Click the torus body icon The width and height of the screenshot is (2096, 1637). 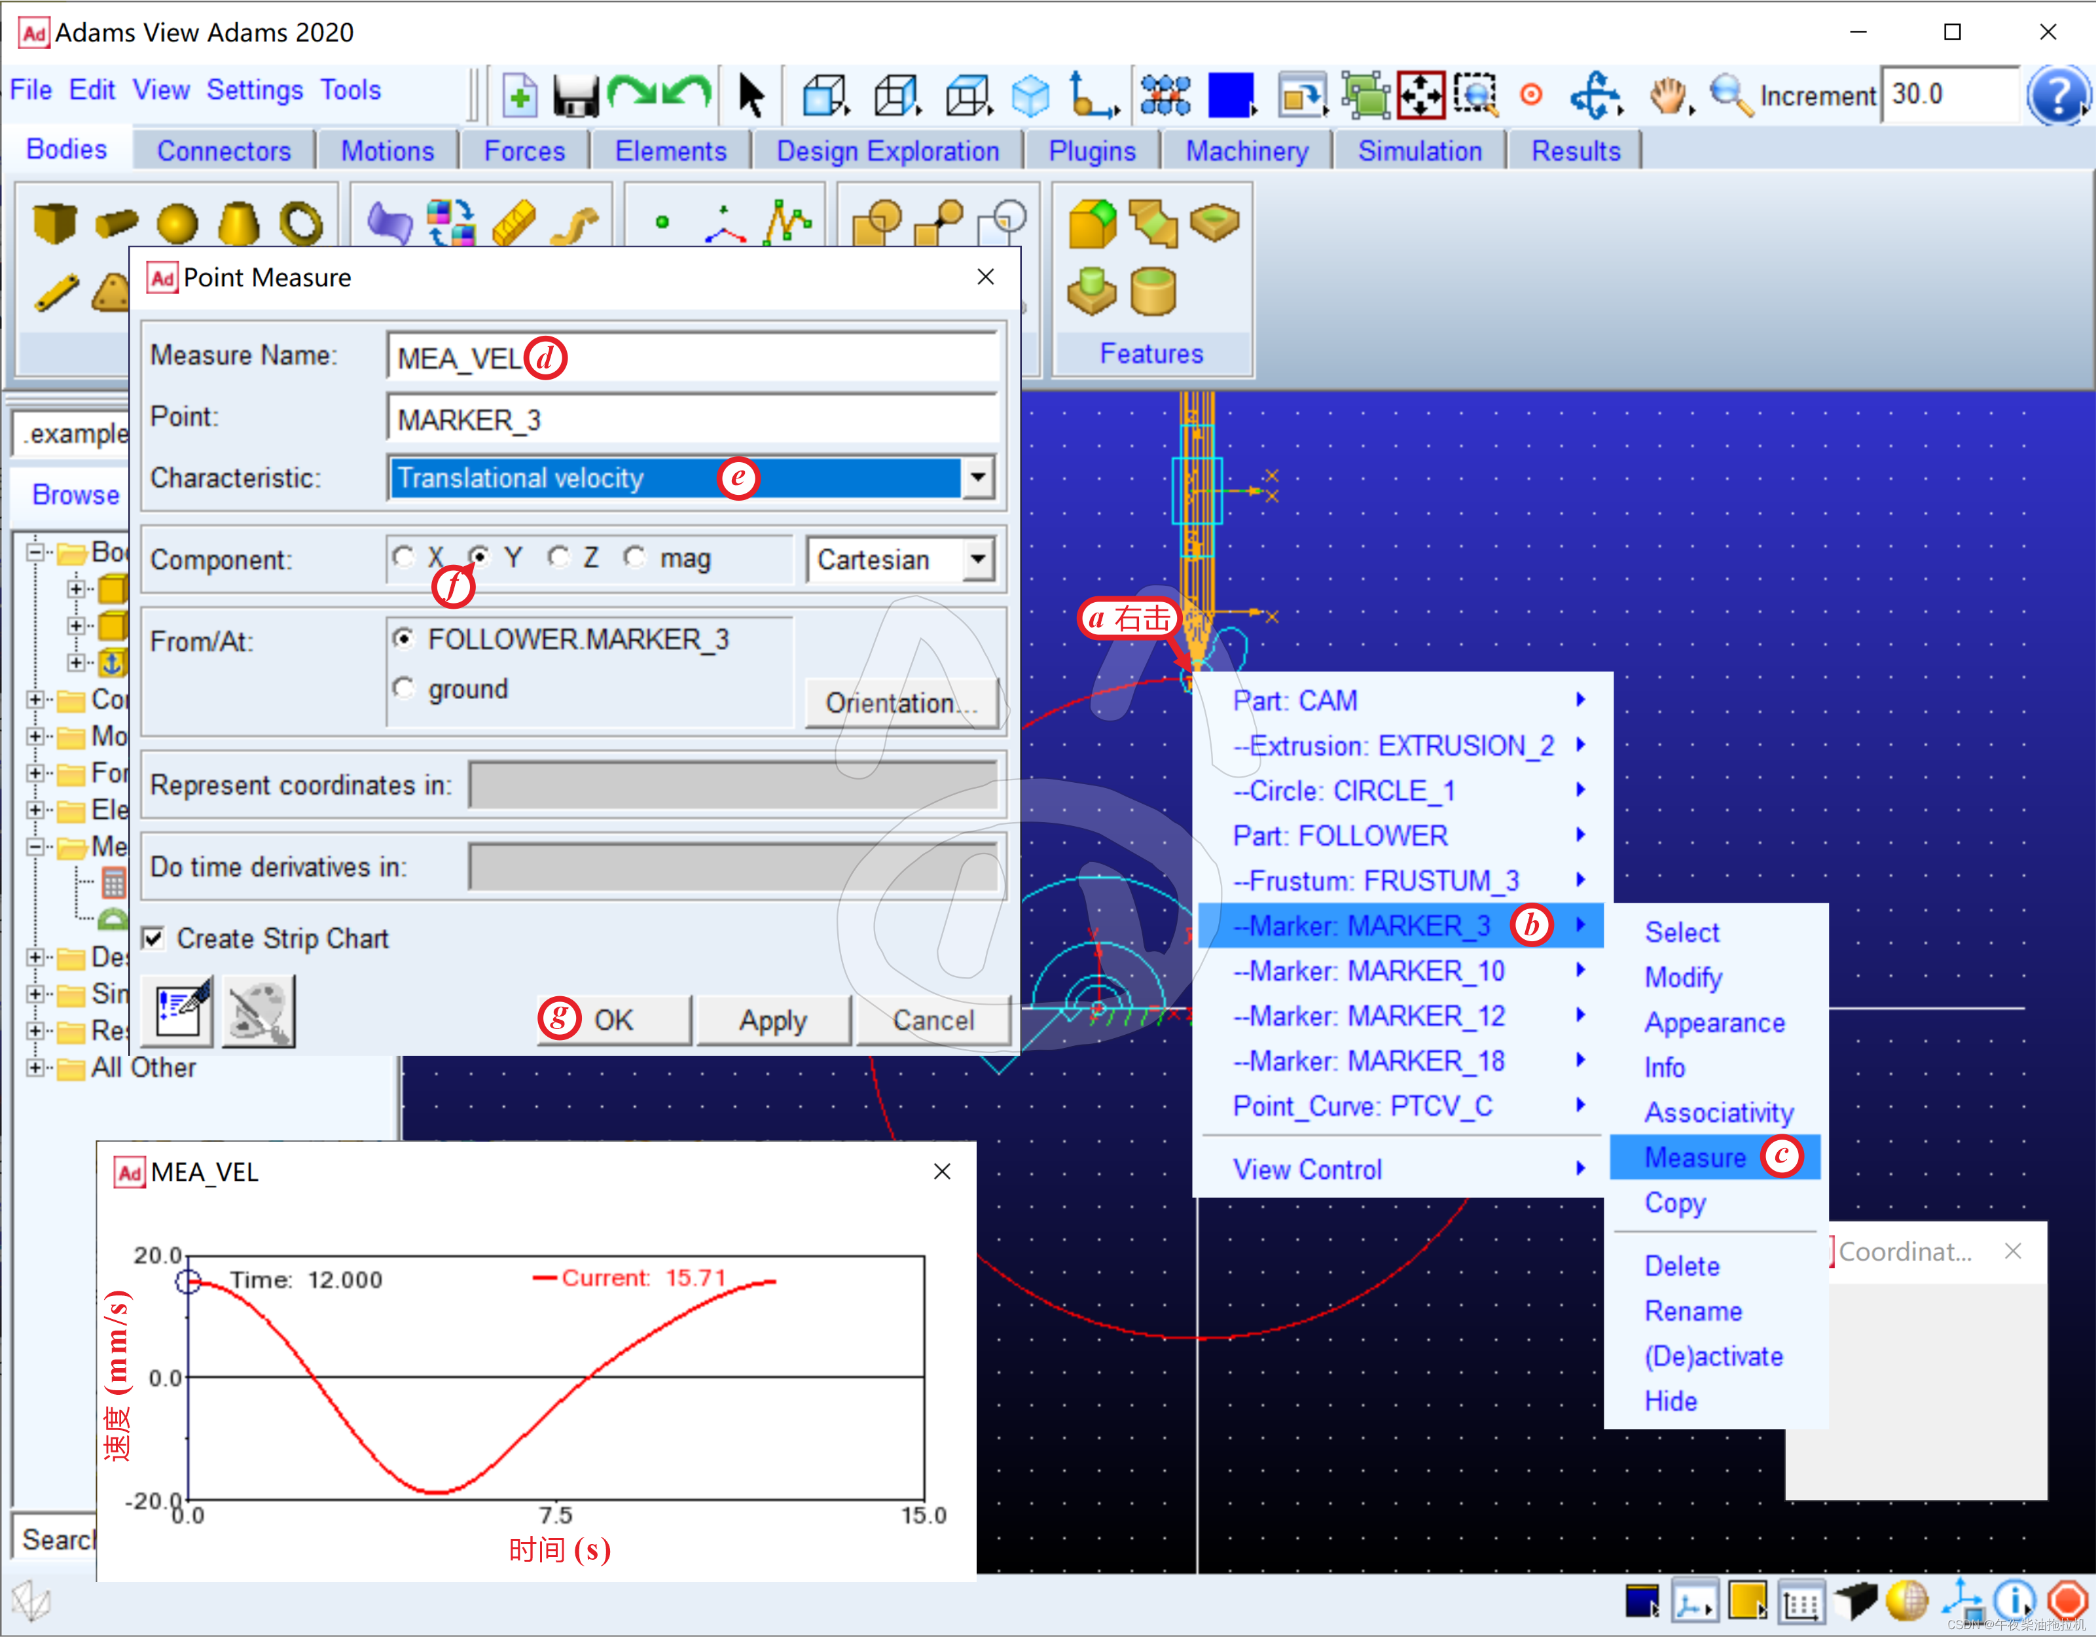click(300, 223)
